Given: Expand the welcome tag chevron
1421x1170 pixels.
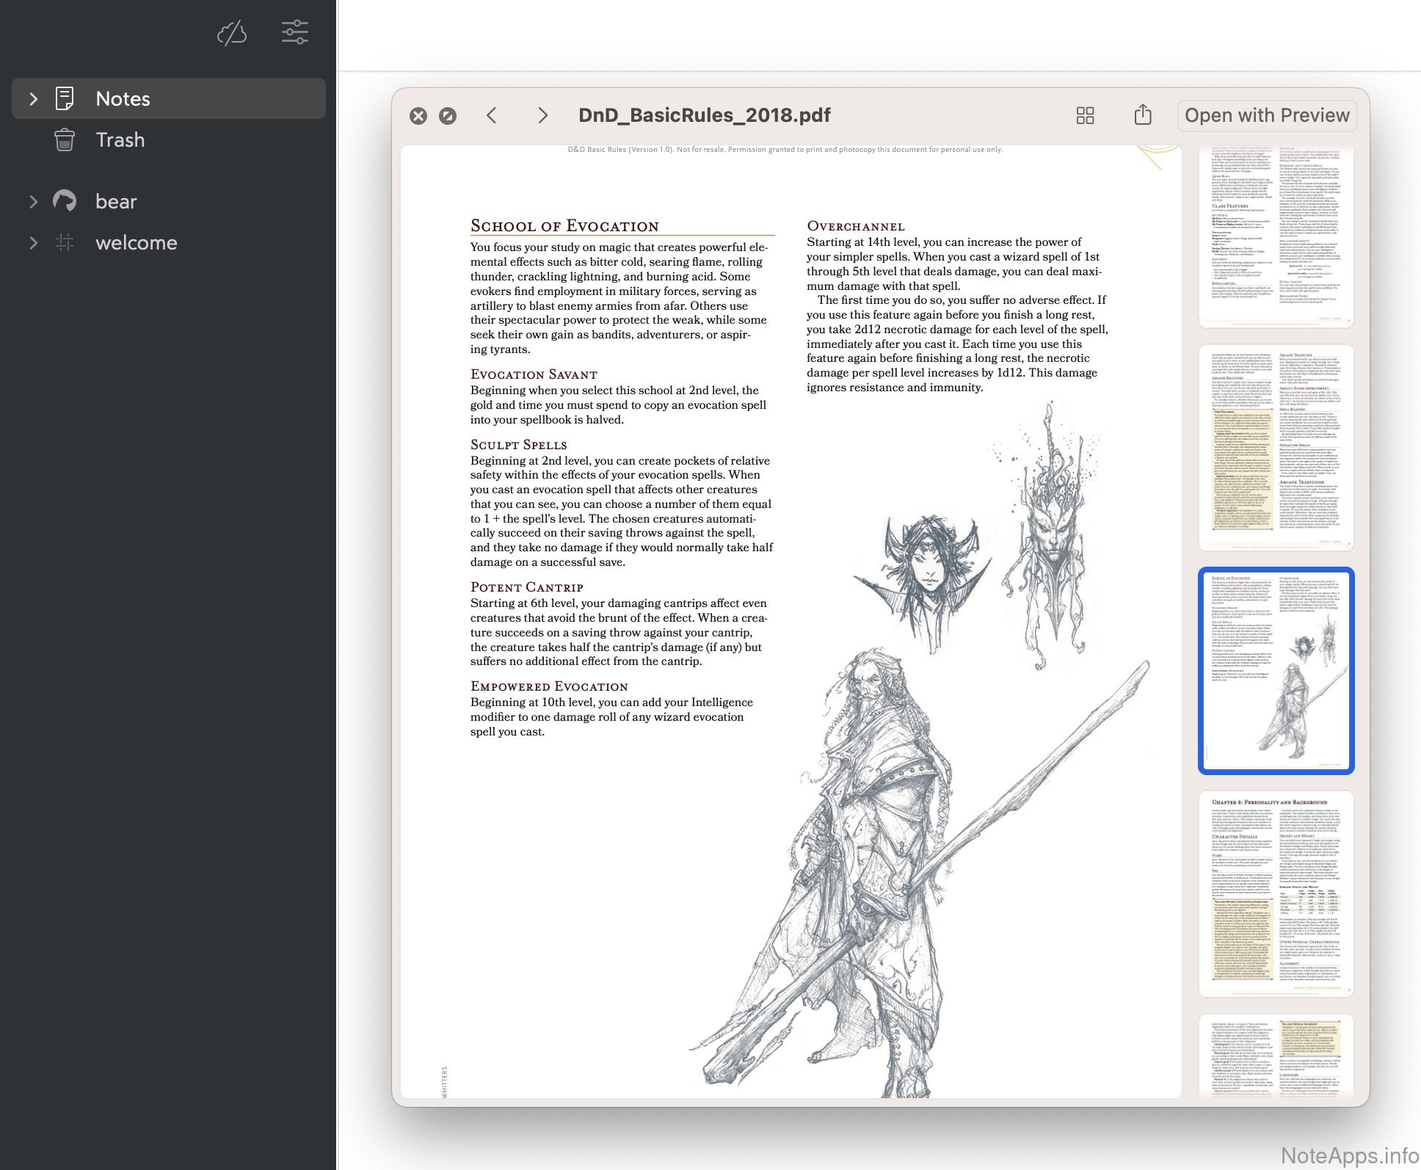Looking at the screenshot, I should (33, 242).
